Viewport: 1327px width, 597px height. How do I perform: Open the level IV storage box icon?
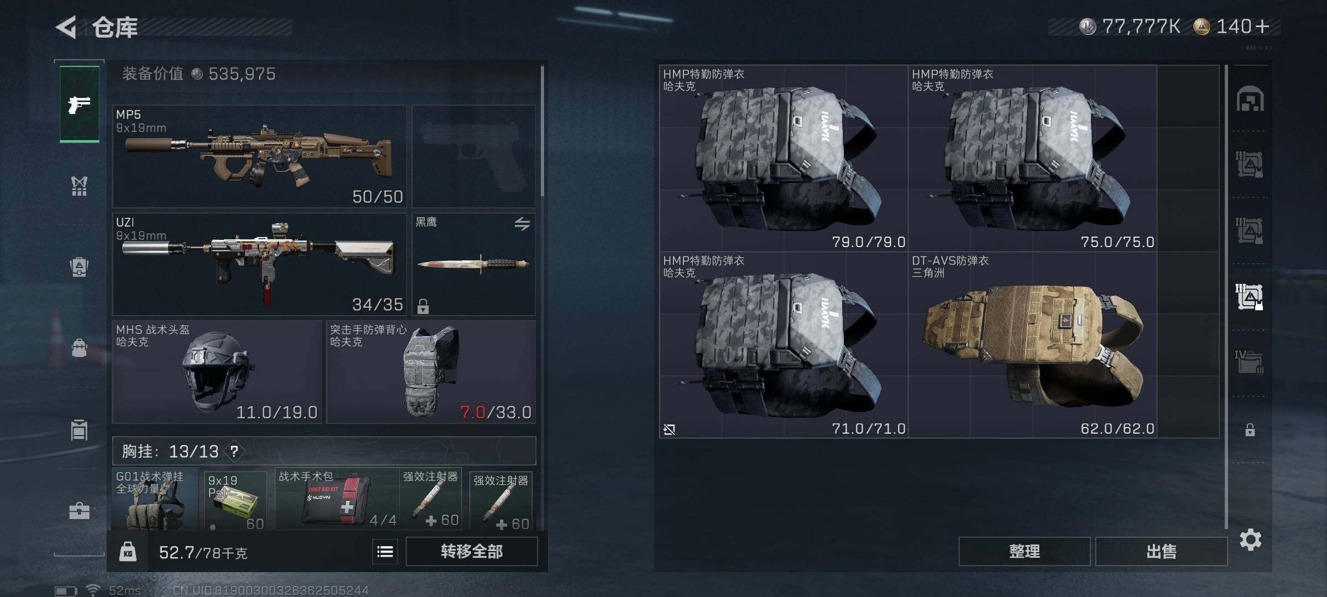tap(1250, 362)
